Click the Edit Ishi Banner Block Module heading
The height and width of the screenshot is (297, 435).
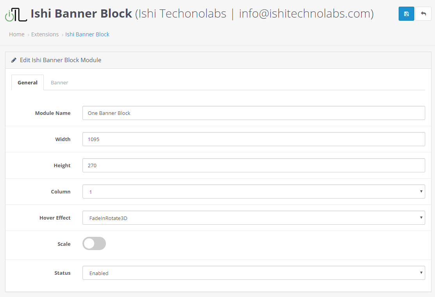[61, 60]
